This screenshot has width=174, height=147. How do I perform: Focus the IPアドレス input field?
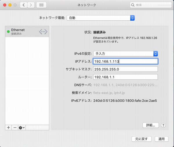(x=125, y=61)
